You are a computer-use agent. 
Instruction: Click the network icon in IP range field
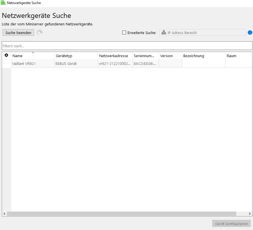[164, 33]
